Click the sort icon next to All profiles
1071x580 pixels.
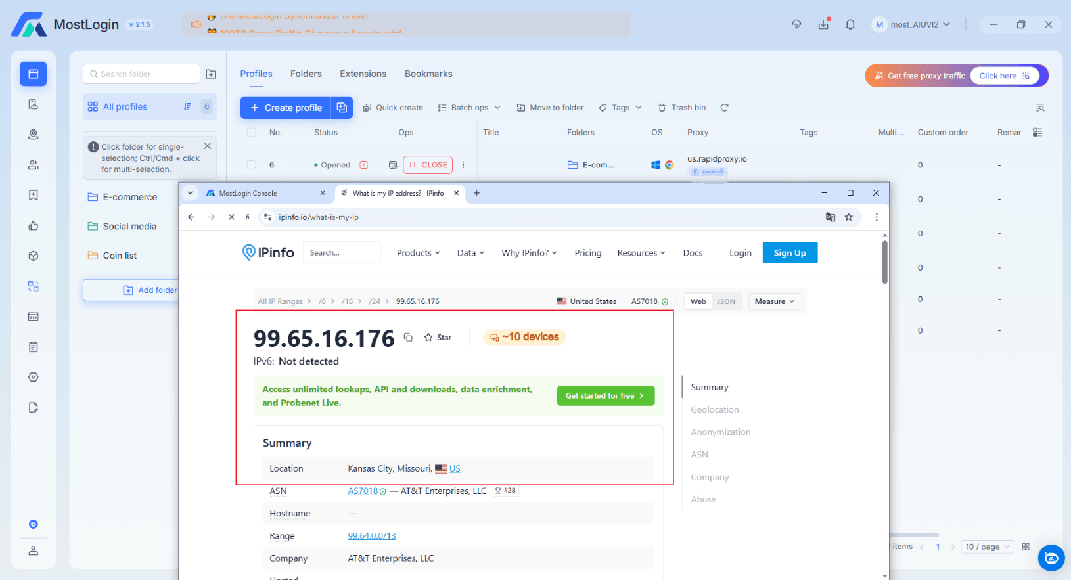(187, 106)
